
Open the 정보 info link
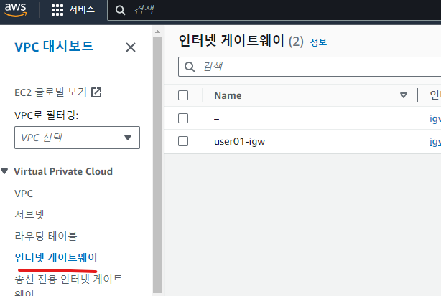318,42
